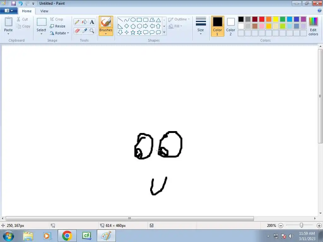
Task: Select the Eraser tool
Action: pyautogui.click(x=77, y=31)
